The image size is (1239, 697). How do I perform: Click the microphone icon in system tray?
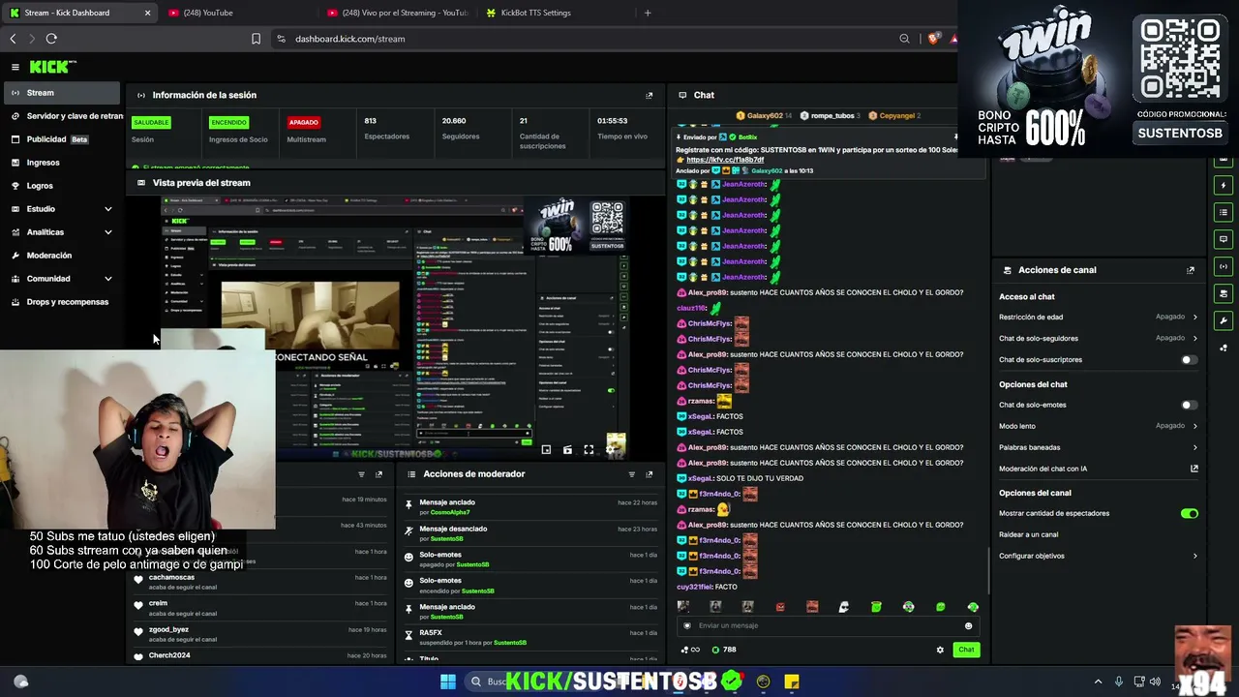click(1119, 682)
